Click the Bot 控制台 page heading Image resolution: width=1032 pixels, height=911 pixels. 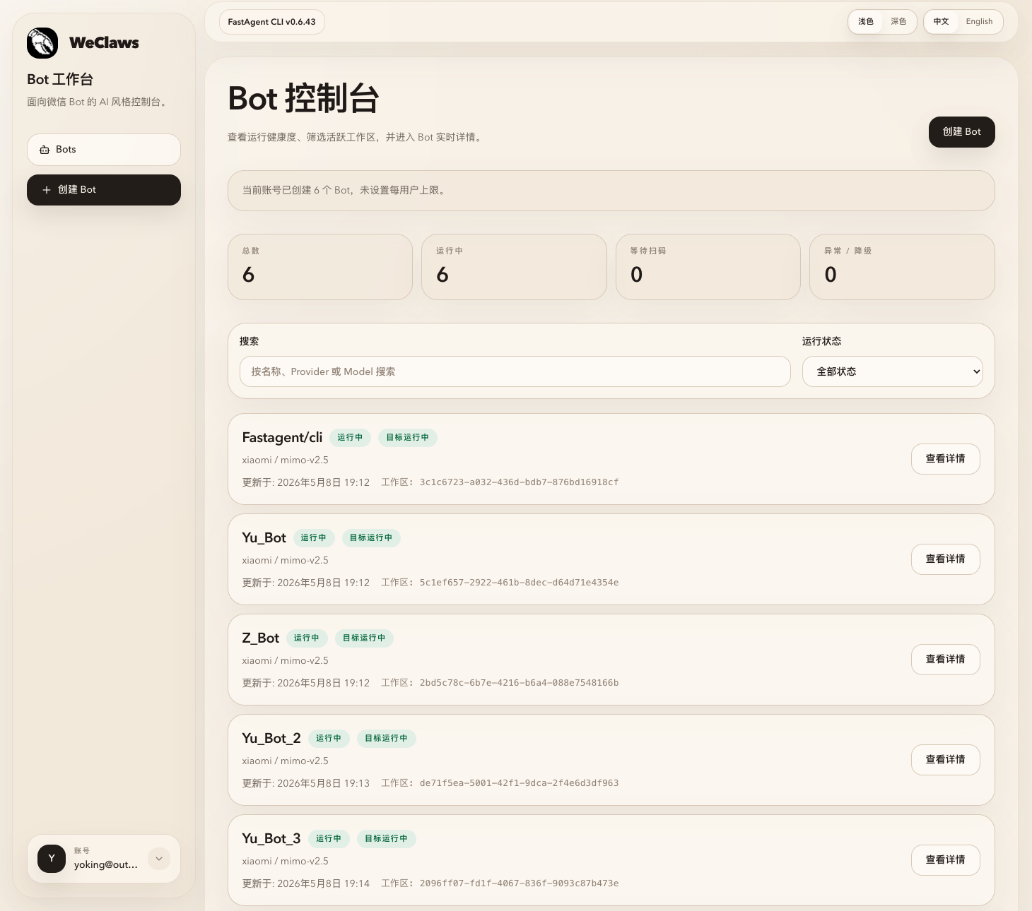click(304, 98)
